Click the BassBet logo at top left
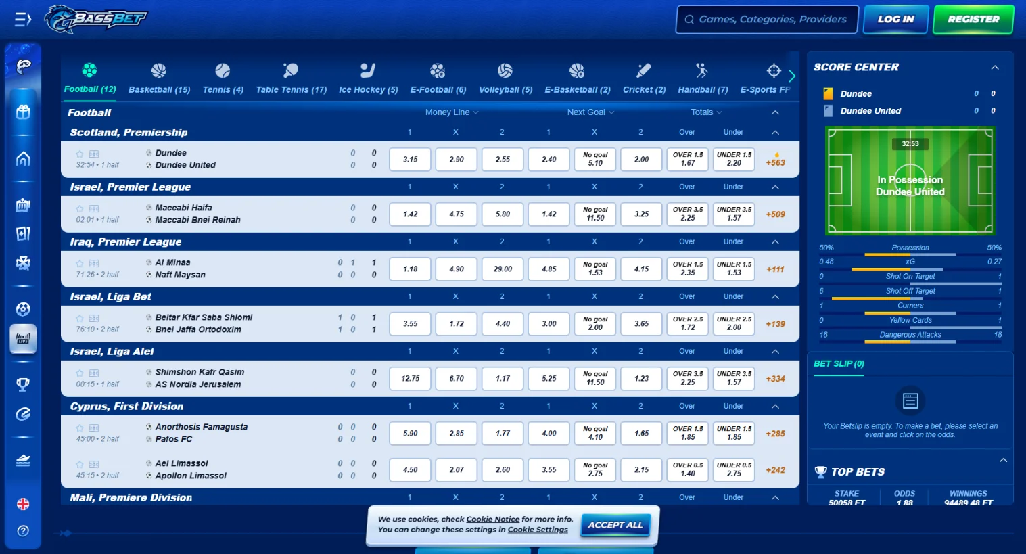This screenshot has height=554, width=1026. coord(95,19)
